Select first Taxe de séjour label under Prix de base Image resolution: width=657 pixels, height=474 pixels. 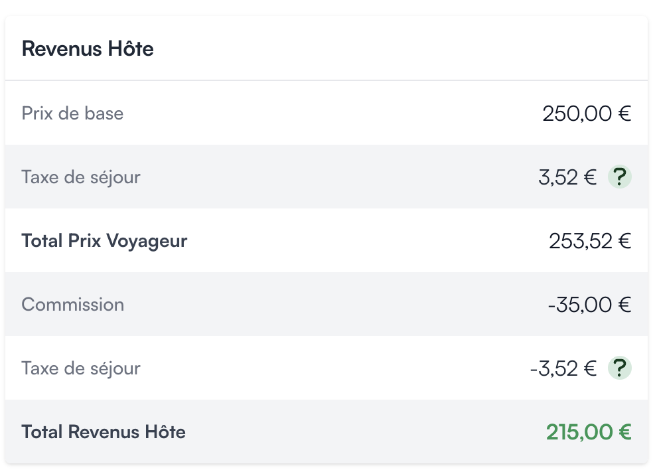(x=81, y=177)
